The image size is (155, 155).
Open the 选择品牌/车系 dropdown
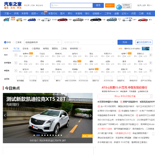(43, 42)
